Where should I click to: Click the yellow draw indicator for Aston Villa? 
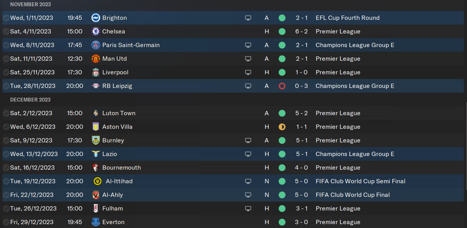click(x=282, y=127)
